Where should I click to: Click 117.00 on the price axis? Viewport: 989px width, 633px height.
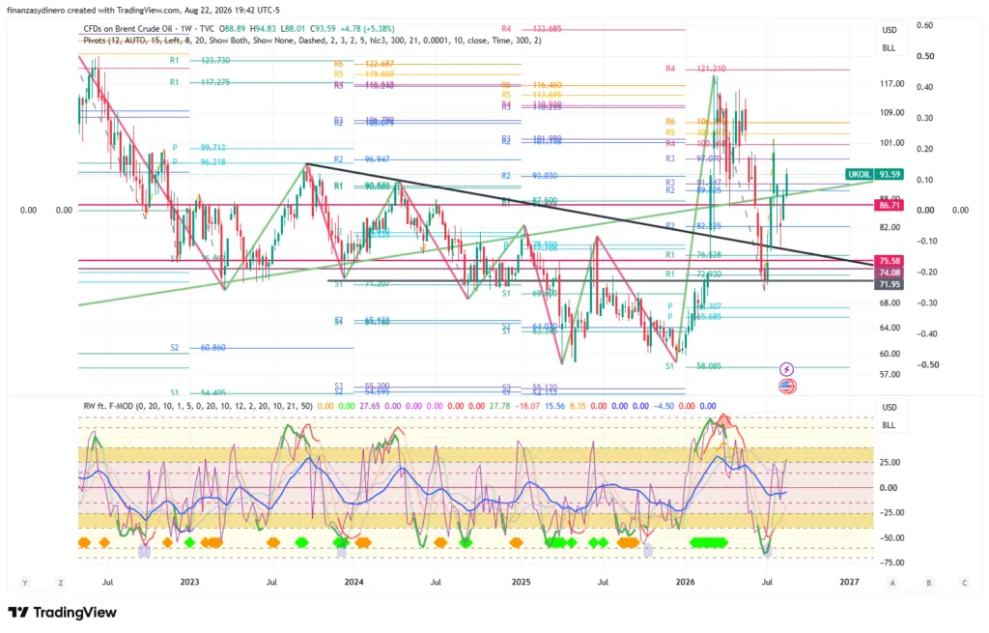[x=892, y=84]
